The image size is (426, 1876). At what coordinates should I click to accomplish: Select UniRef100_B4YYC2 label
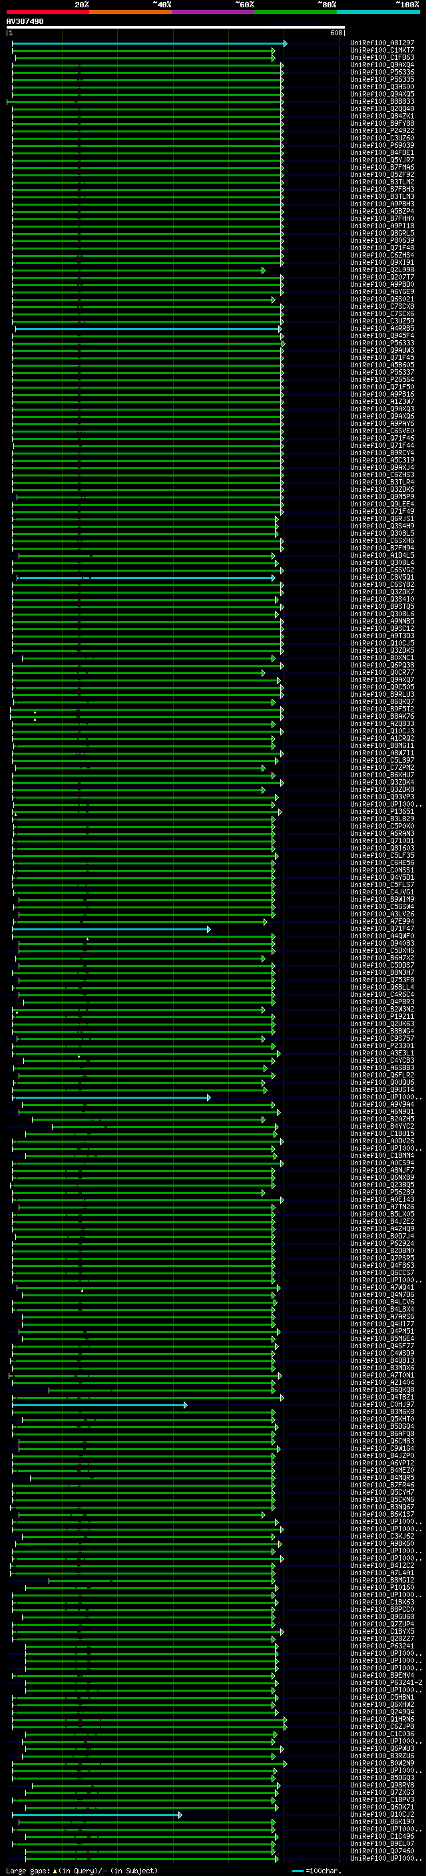pyautogui.click(x=382, y=1127)
